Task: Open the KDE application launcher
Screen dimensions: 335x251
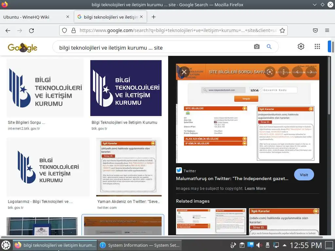Action: coord(6,245)
